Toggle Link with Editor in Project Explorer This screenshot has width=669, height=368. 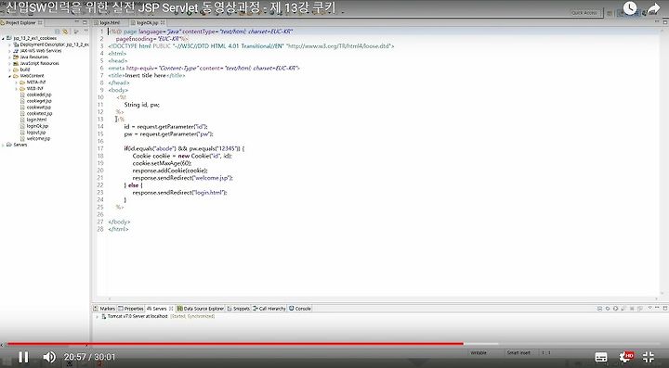tap(65, 32)
